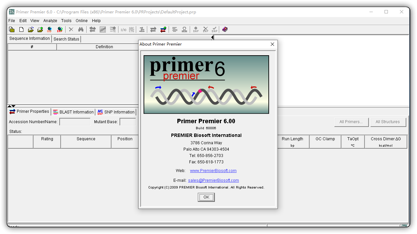Click the dark gray opposing arrows toolbar icon

pos(153,29)
